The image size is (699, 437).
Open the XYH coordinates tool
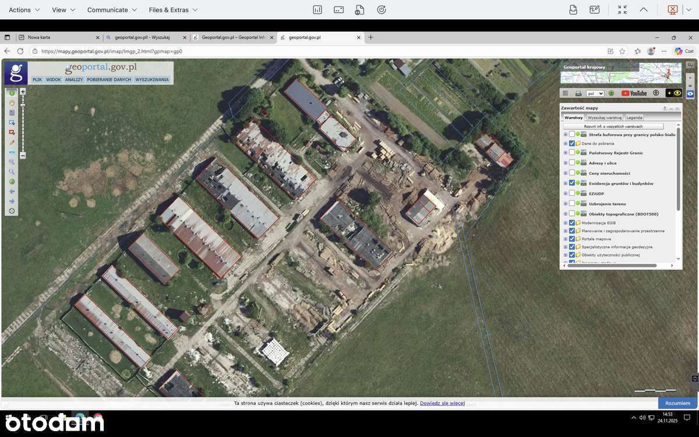12,152
